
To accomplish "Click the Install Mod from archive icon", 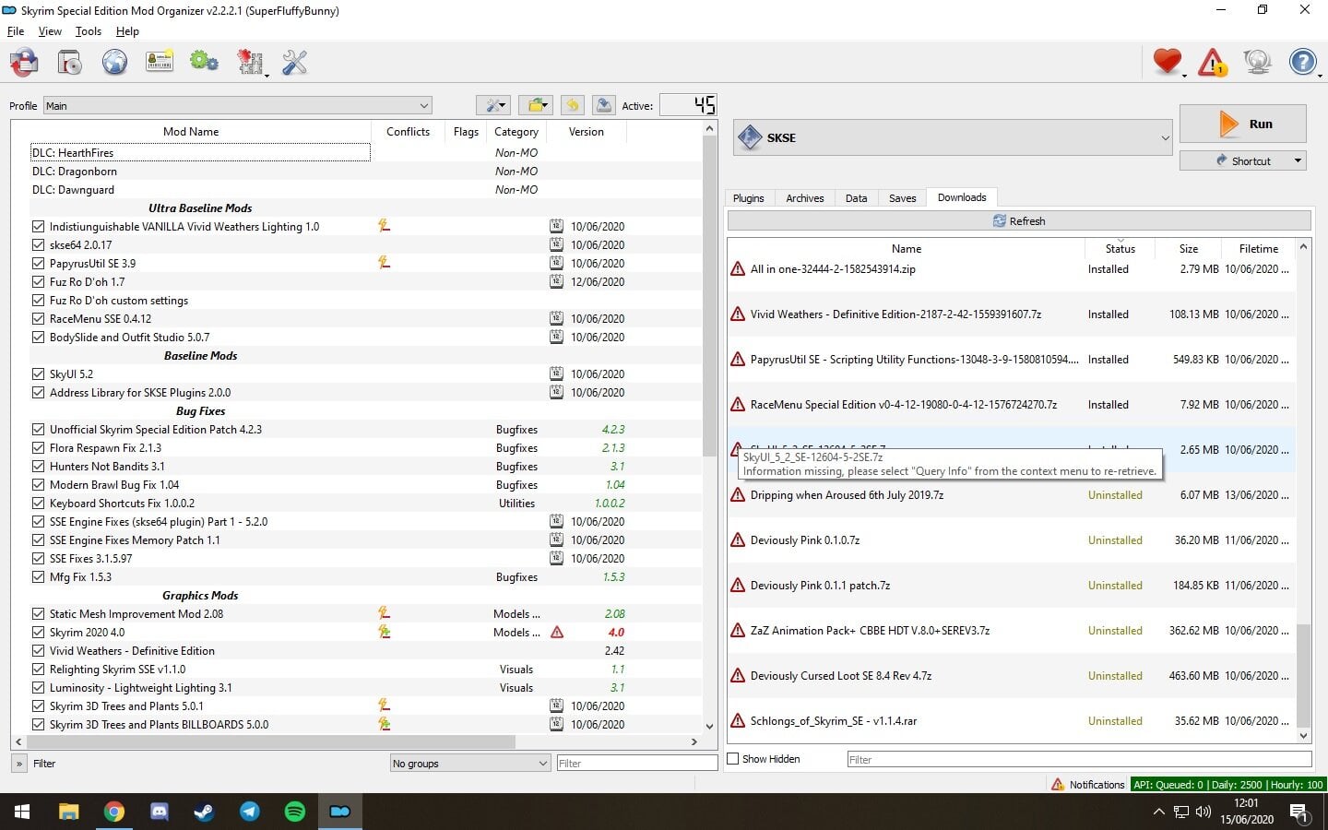I will 70,63.
